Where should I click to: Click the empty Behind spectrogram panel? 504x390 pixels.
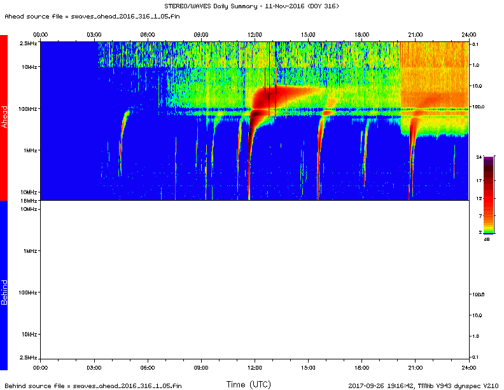pos(255,285)
